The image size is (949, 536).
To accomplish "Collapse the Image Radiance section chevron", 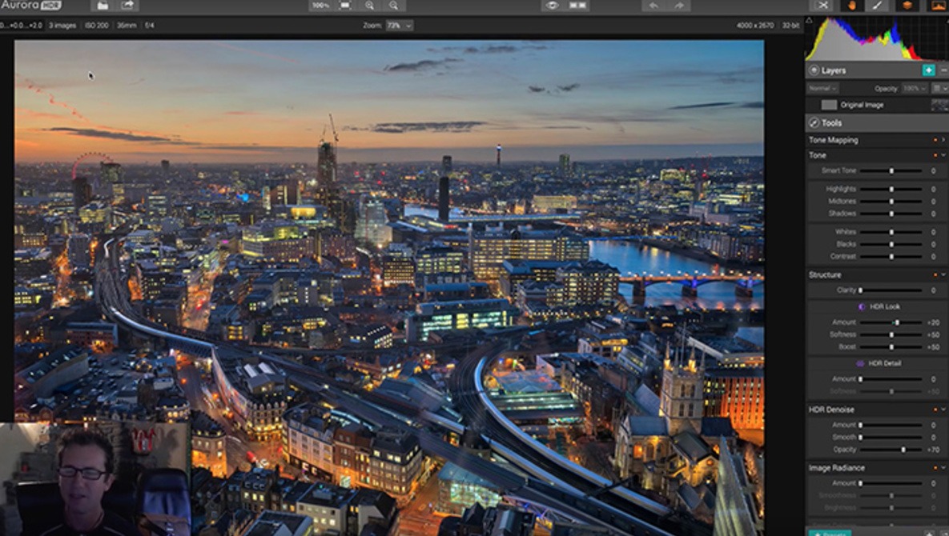I will pos(943,468).
